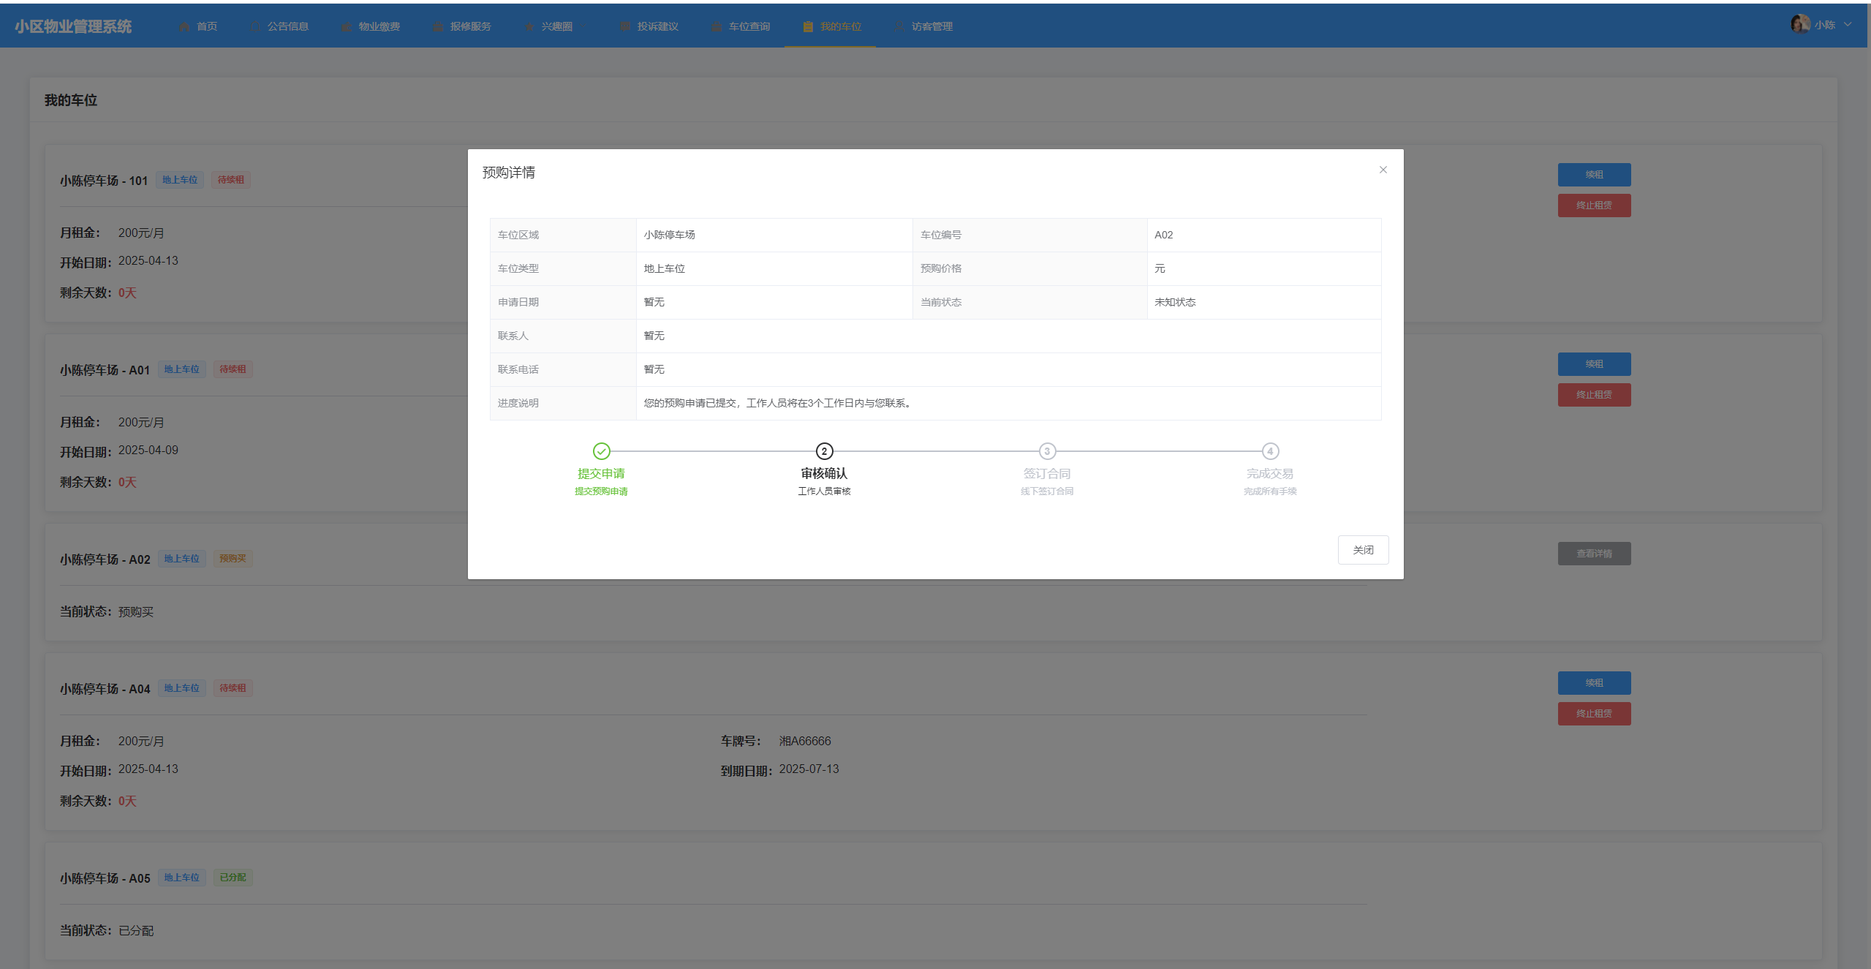Click the 兴趣圈 star icon
1871x969 pixels.
(x=529, y=26)
